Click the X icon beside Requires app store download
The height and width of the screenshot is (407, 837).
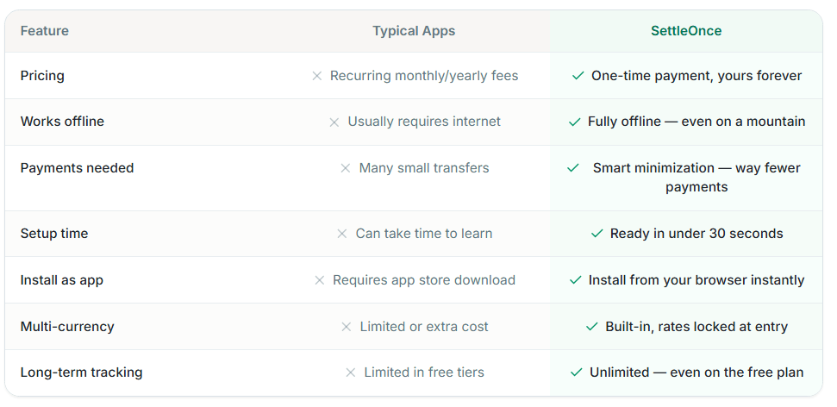pos(319,280)
